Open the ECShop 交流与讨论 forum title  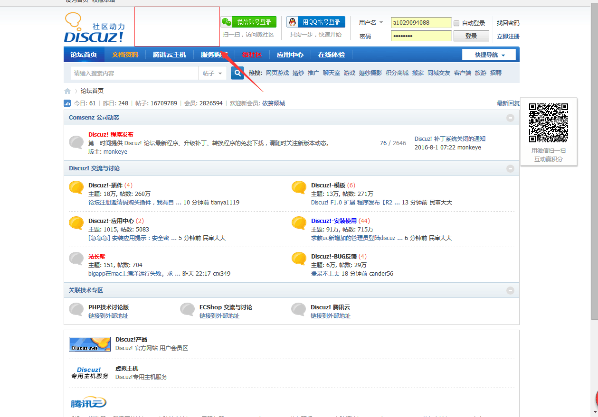226,307
